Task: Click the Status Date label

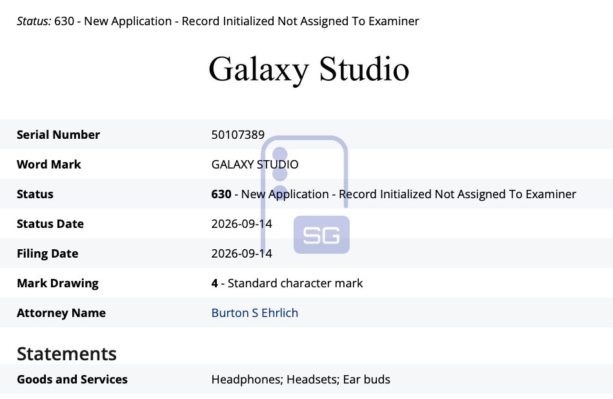Action: pyautogui.click(x=50, y=224)
